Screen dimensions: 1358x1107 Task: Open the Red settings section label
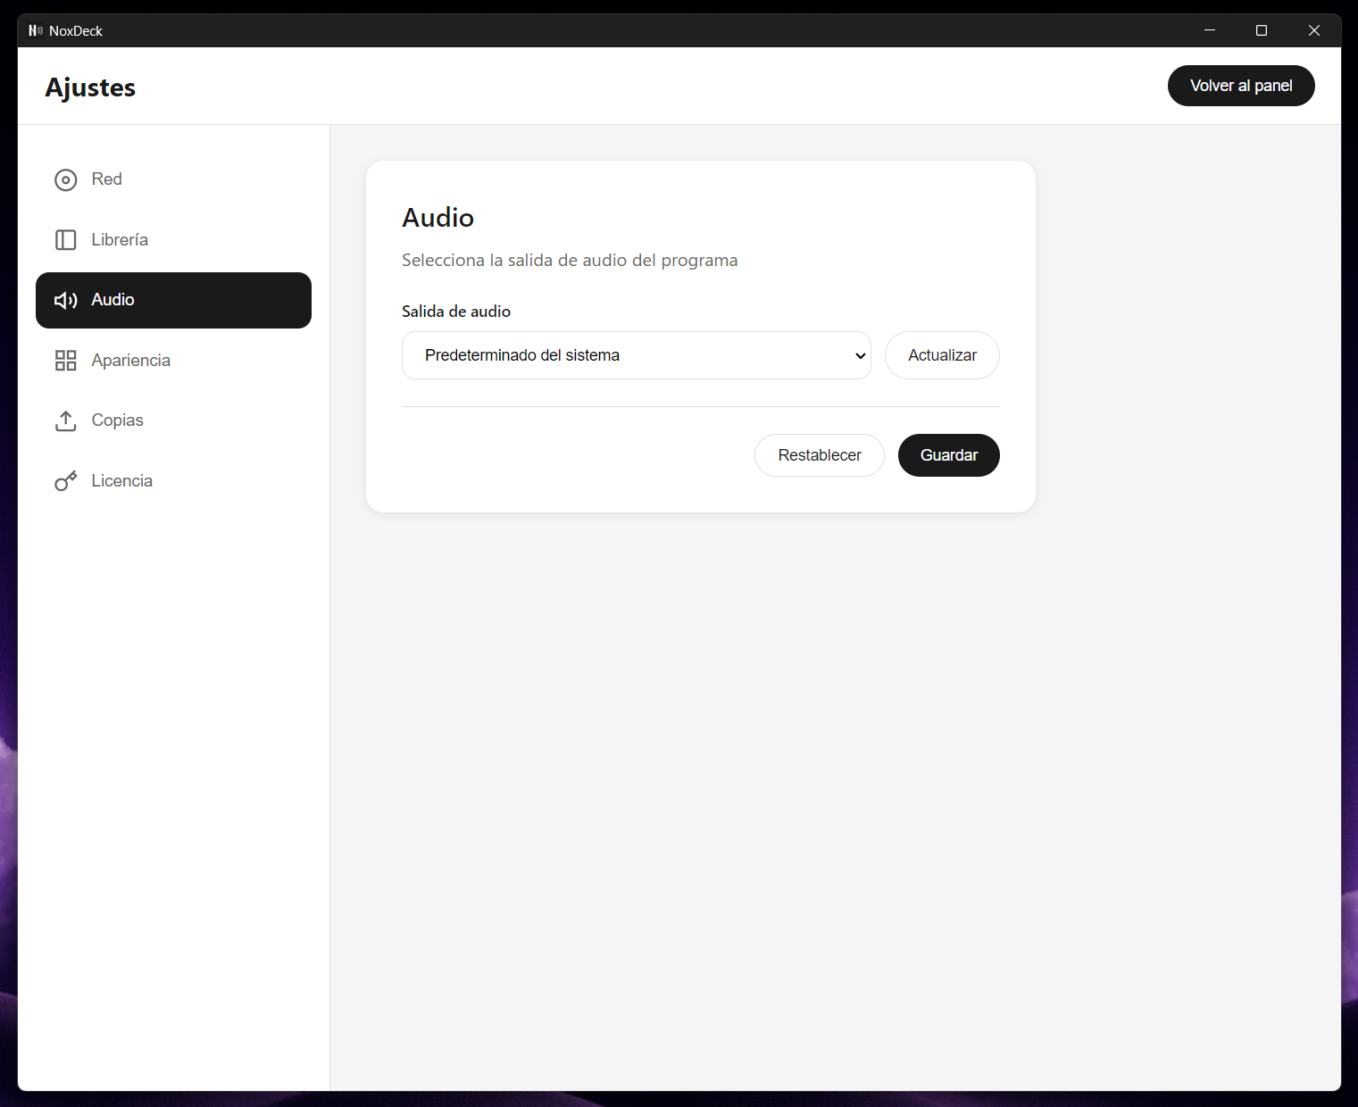[x=106, y=179]
